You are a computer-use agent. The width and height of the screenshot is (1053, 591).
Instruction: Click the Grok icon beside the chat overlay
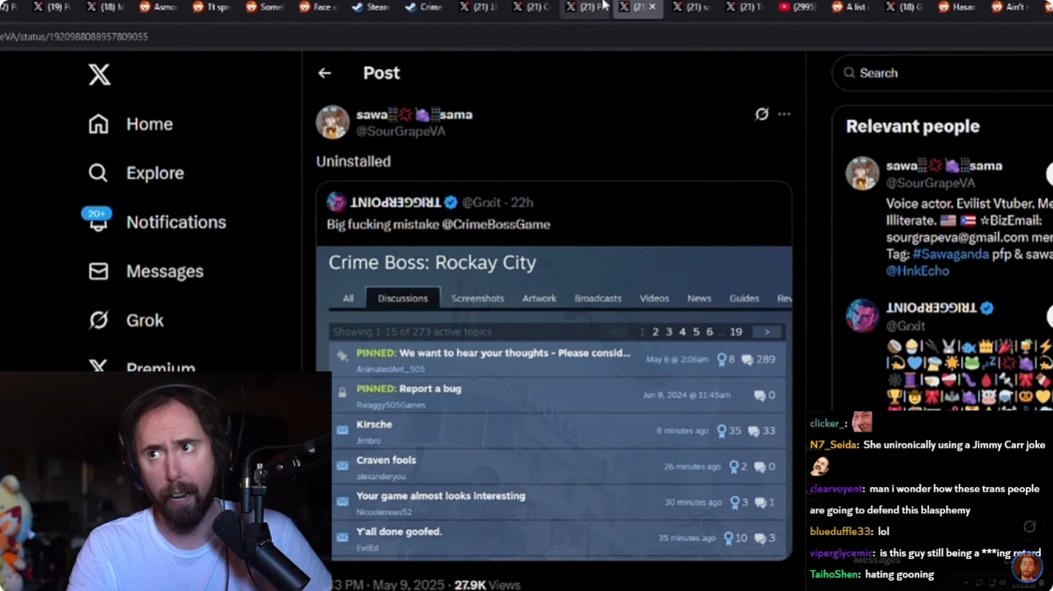coord(1030,526)
